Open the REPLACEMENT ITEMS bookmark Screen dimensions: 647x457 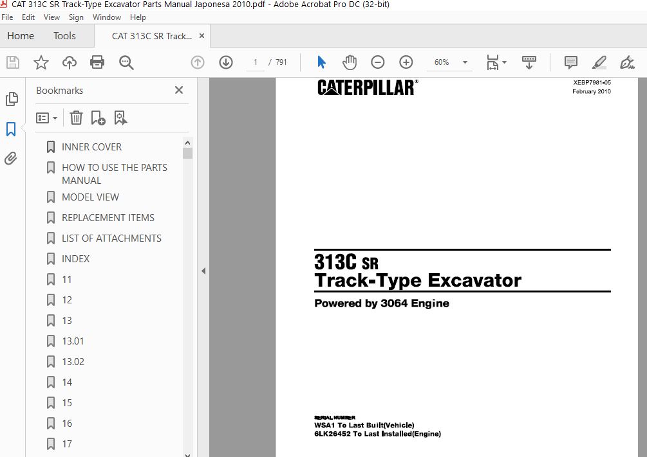[x=108, y=218]
